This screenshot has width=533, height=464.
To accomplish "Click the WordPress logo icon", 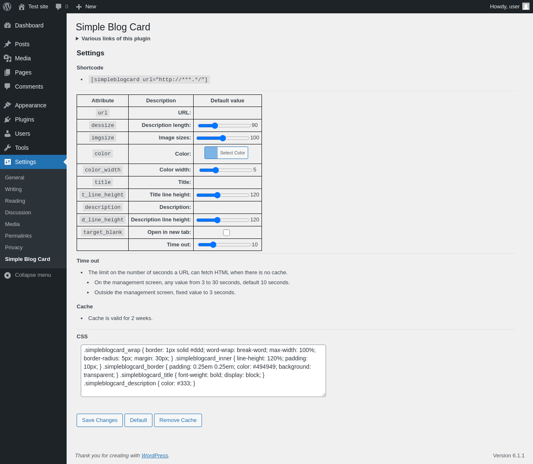I will (x=7, y=7).
